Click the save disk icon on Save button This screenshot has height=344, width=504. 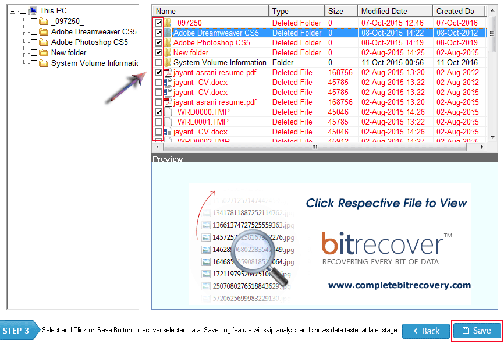click(466, 330)
